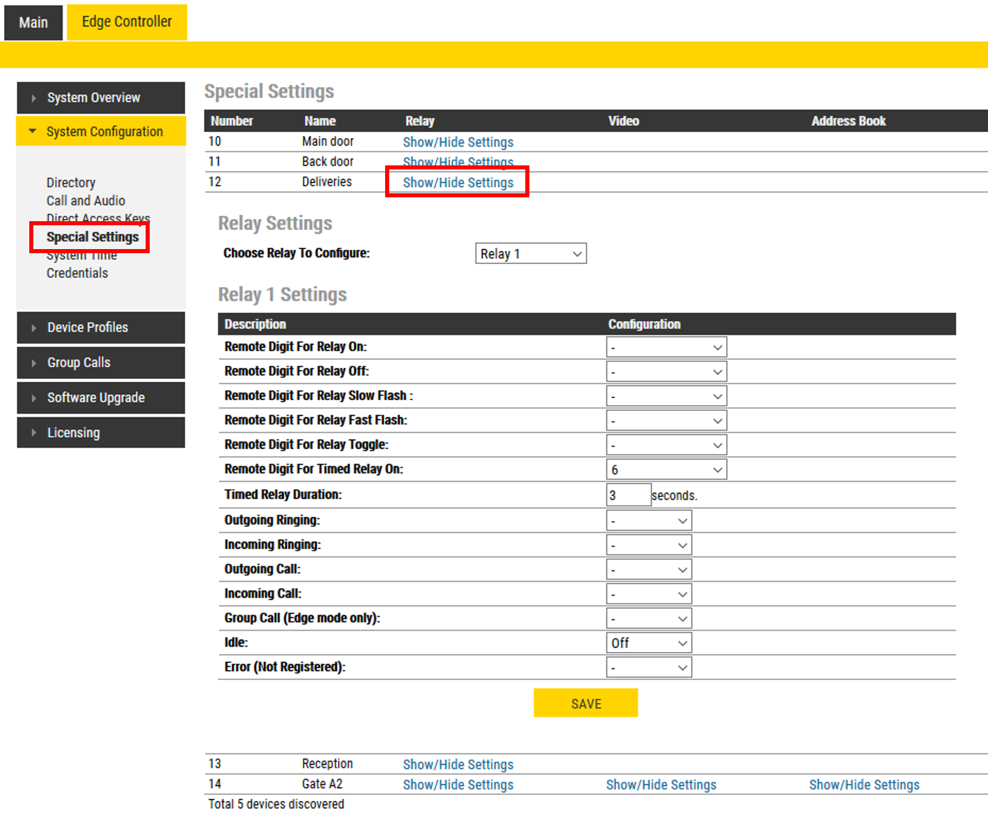Expand the Device Profiles section
The width and height of the screenshot is (988, 816).
point(100,327)
